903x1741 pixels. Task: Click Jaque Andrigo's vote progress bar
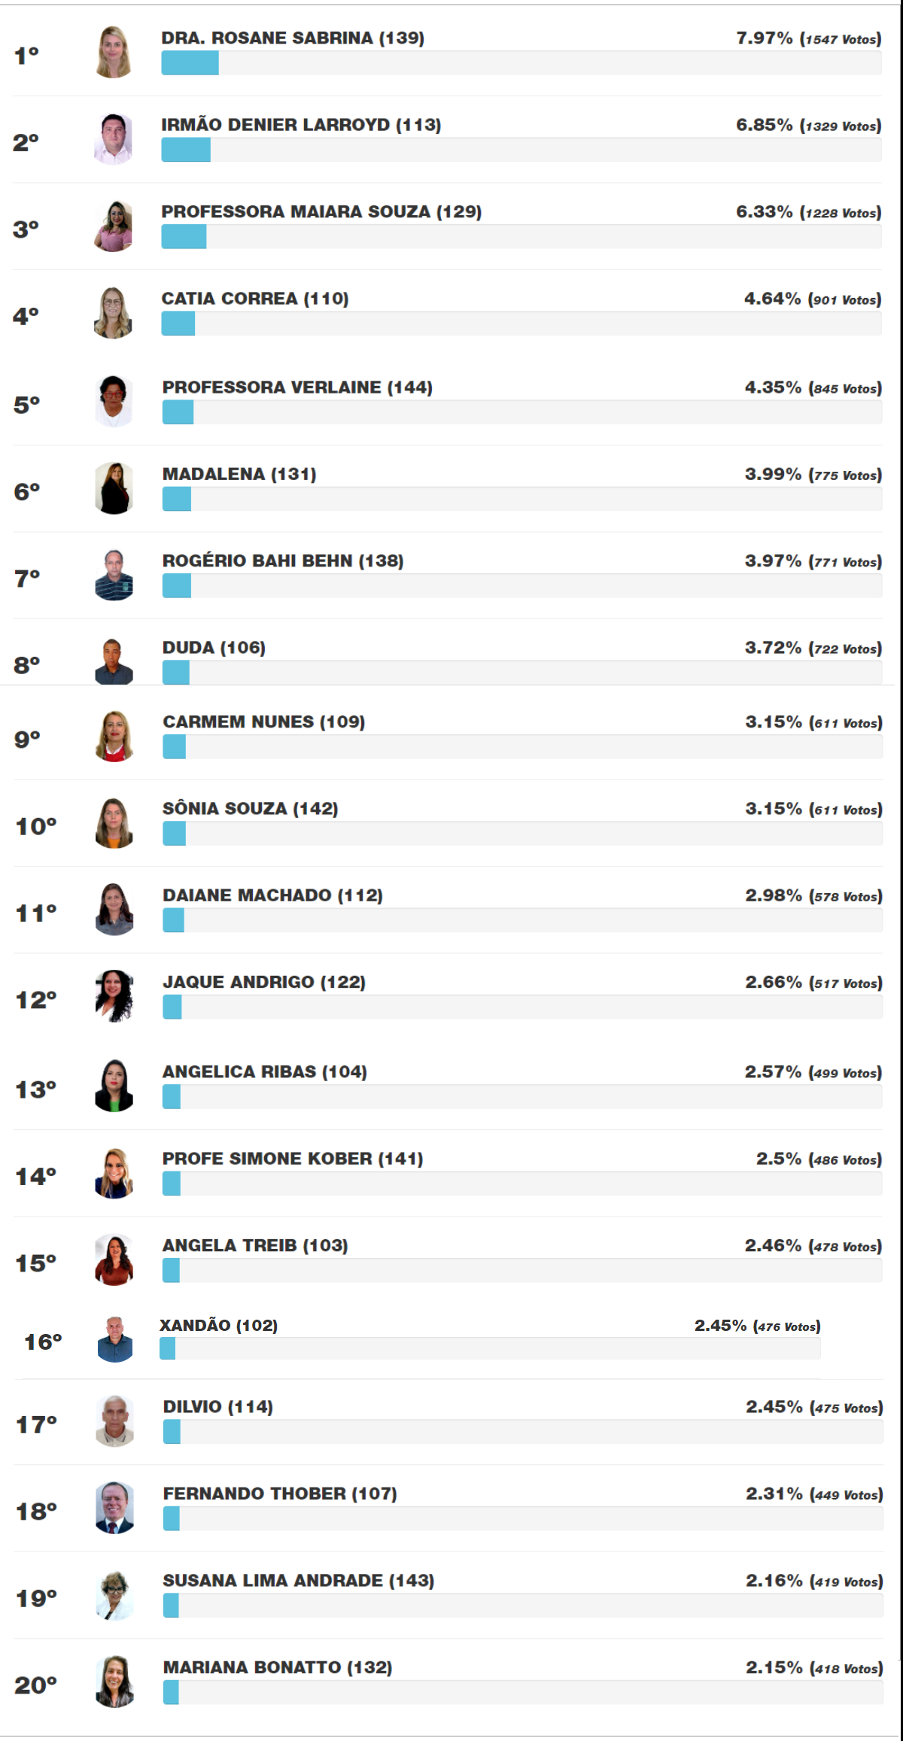pyautogui.click(x=522, y=1007)
